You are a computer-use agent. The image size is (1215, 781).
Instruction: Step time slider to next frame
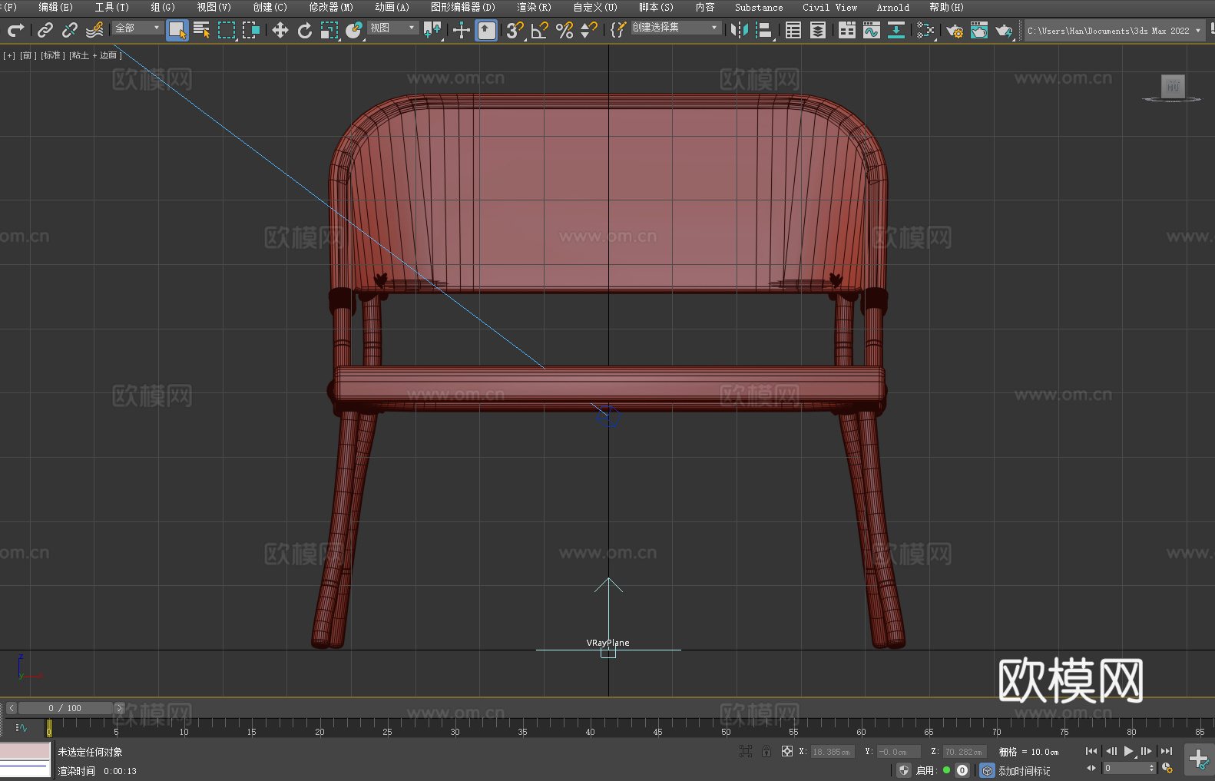[119, 708]
